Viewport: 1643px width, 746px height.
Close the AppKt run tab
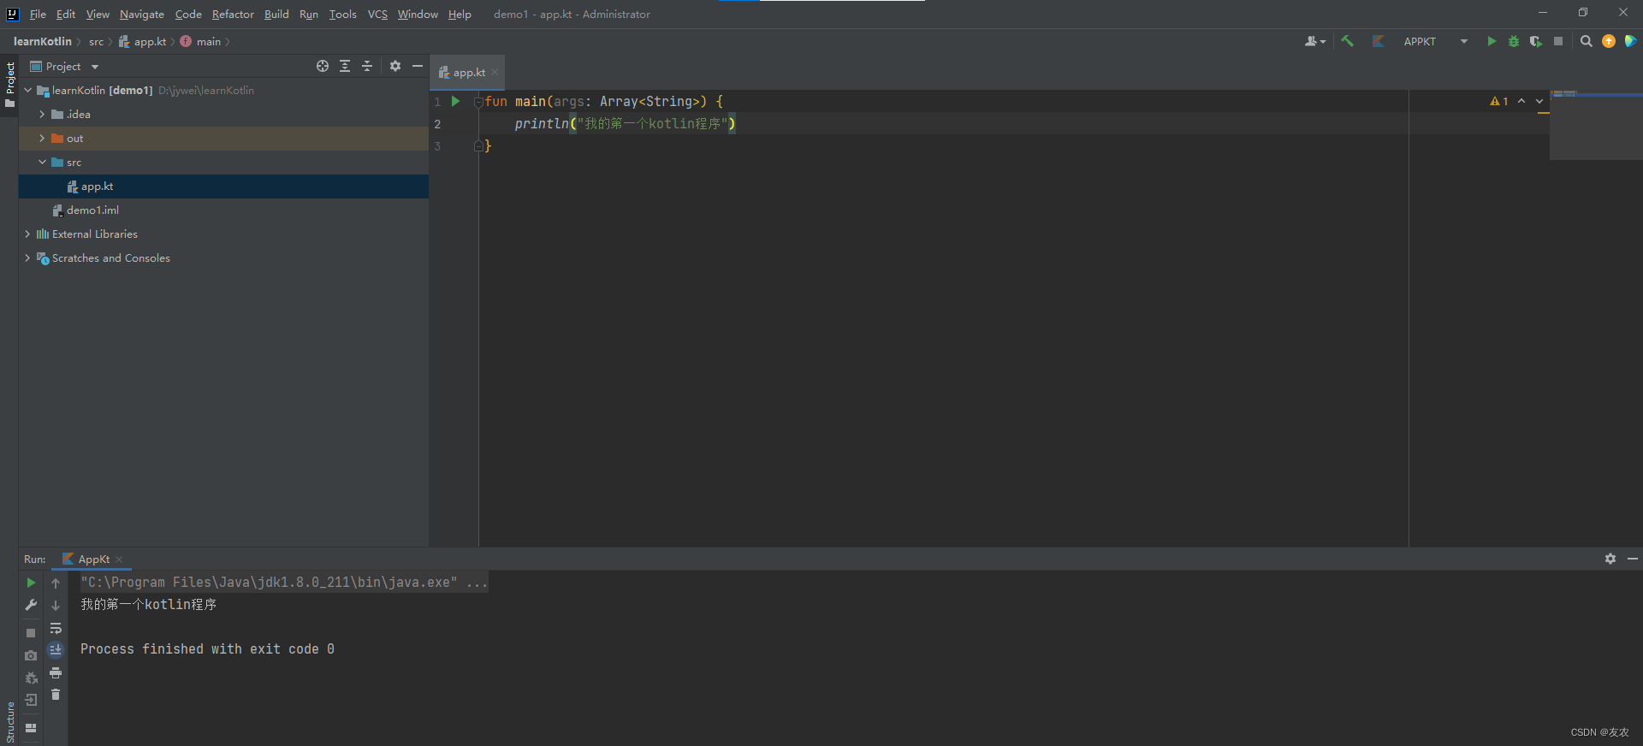point(119,559)
